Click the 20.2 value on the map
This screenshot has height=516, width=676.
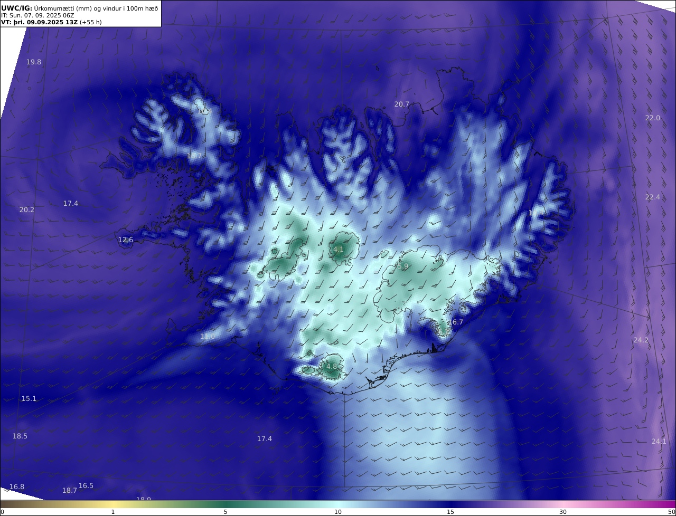click(x=27, y=210)
